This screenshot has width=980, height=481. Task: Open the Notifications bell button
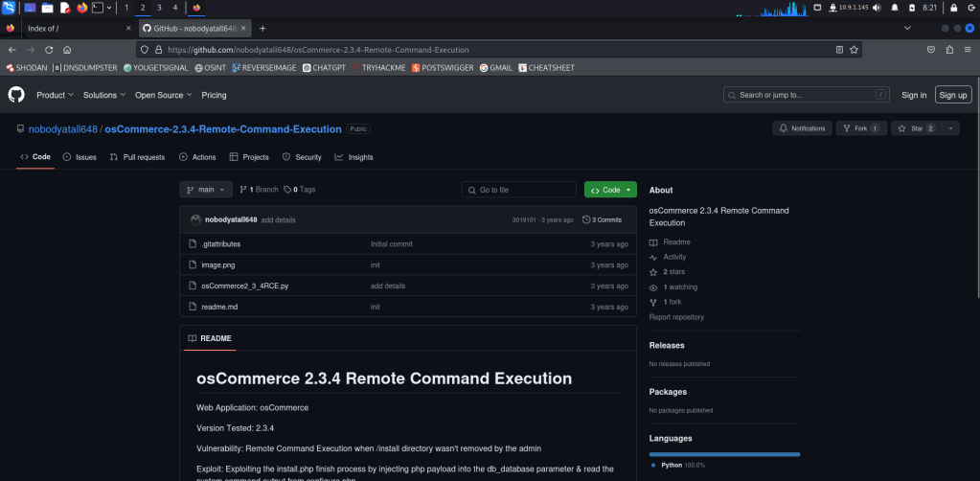(x=802, y=128)
